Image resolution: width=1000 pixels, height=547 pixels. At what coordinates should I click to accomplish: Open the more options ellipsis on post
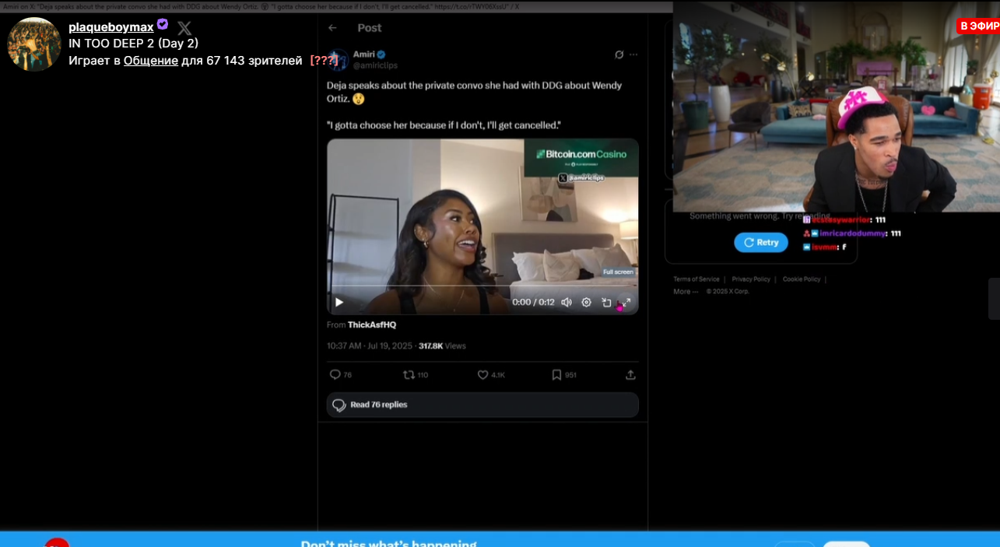pos(633,54)
